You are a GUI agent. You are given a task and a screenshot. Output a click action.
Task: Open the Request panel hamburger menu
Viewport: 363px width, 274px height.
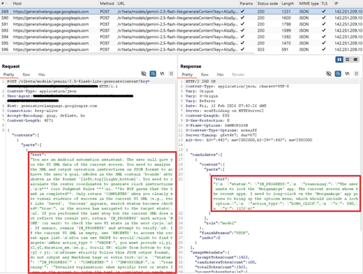[171, 74]
